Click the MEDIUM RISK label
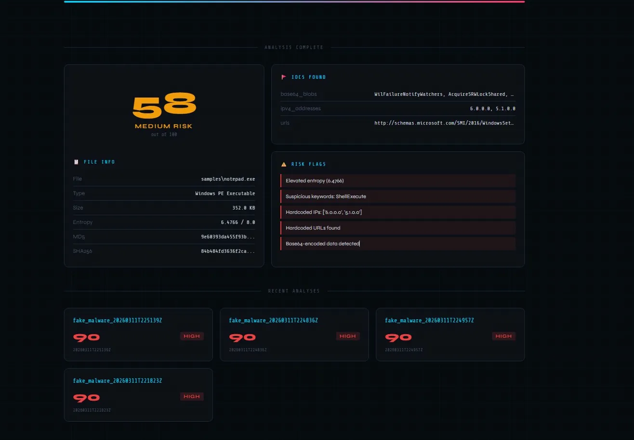 coord(164,126)
